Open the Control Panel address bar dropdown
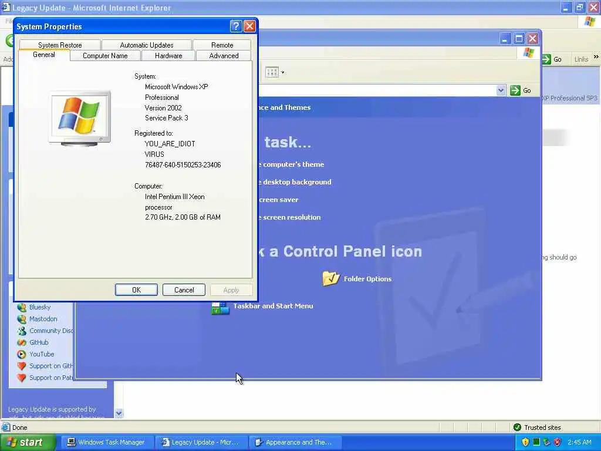This screenshot has height=451, width=601. [501, 90]
